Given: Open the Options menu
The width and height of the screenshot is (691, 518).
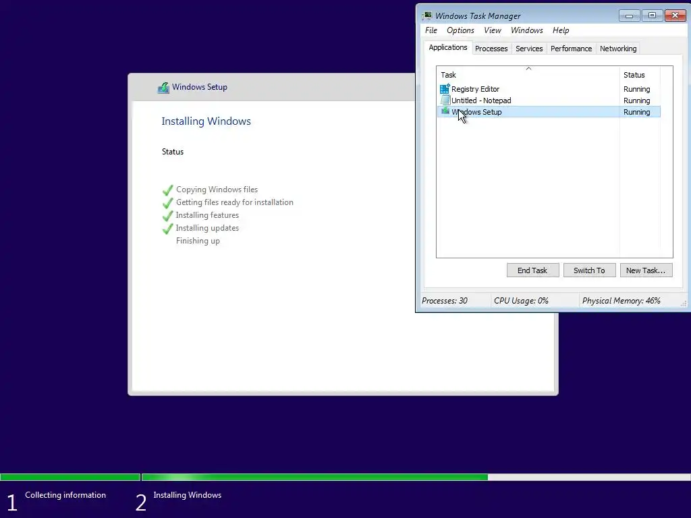Looking at the screenshot, I should coord(460,30).
